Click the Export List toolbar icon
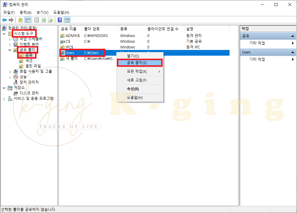This screenshot has height=213, width=297. (x=50, y=20)
